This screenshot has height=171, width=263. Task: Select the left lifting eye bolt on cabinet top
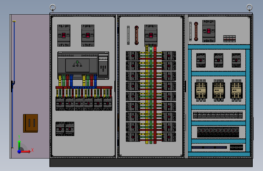point(53,8)
